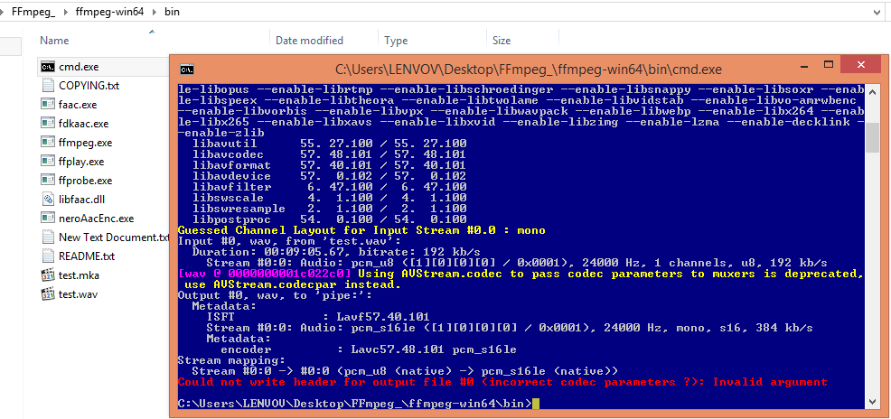Select the README.txt file icon

tap(48, 256)
